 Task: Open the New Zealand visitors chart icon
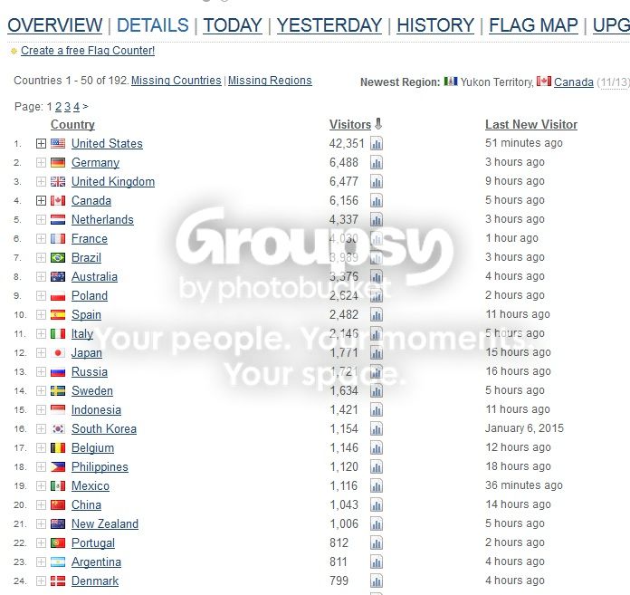point(377,523)
